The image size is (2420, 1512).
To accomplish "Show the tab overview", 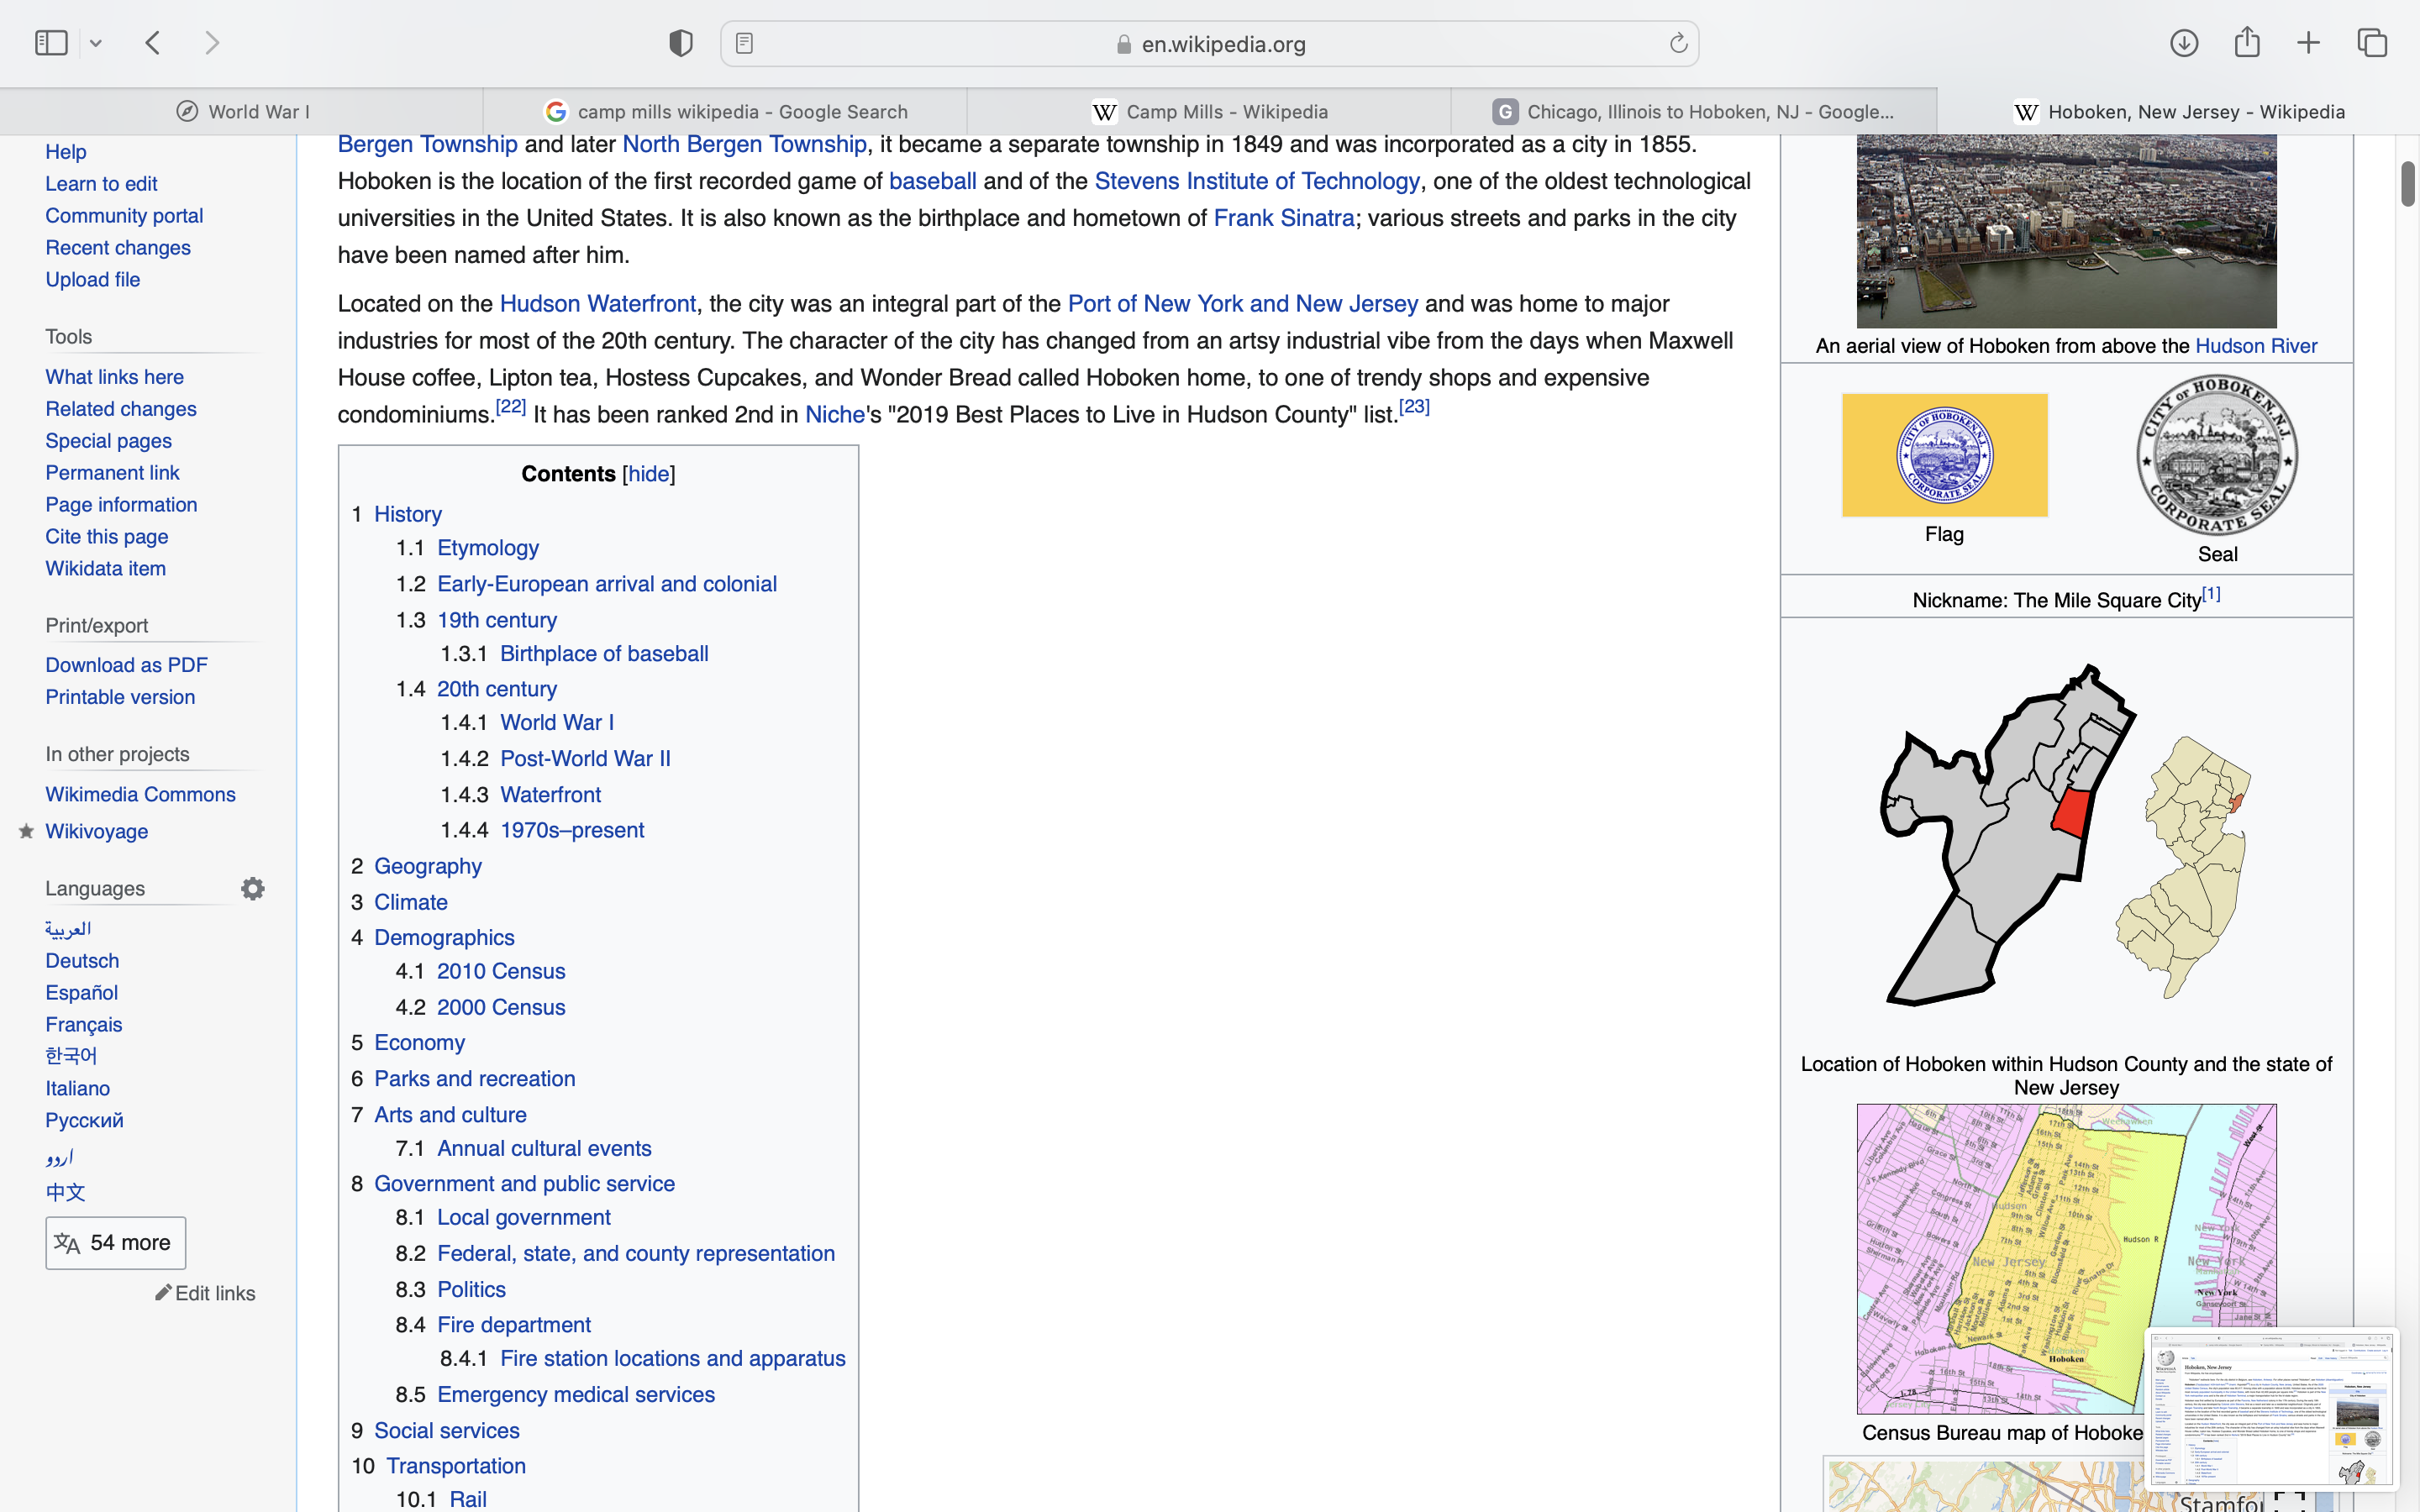I will [x=2372, y=43].
